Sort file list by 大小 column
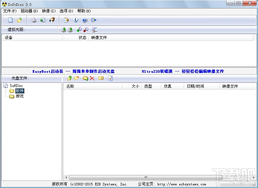 [x=132, y=86]
